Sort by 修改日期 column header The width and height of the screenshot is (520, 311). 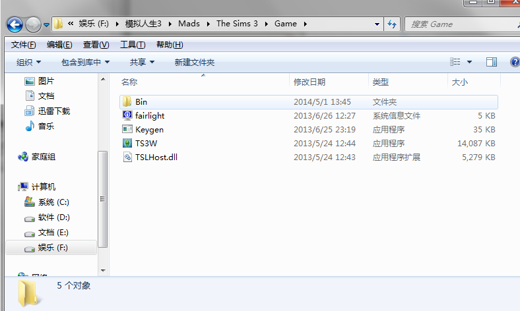[x=309, y=82]
